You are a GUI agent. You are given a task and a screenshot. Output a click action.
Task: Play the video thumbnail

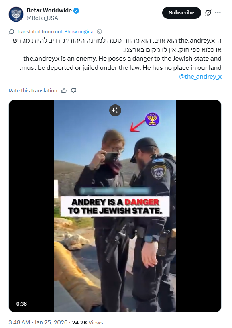click(115, 206)
